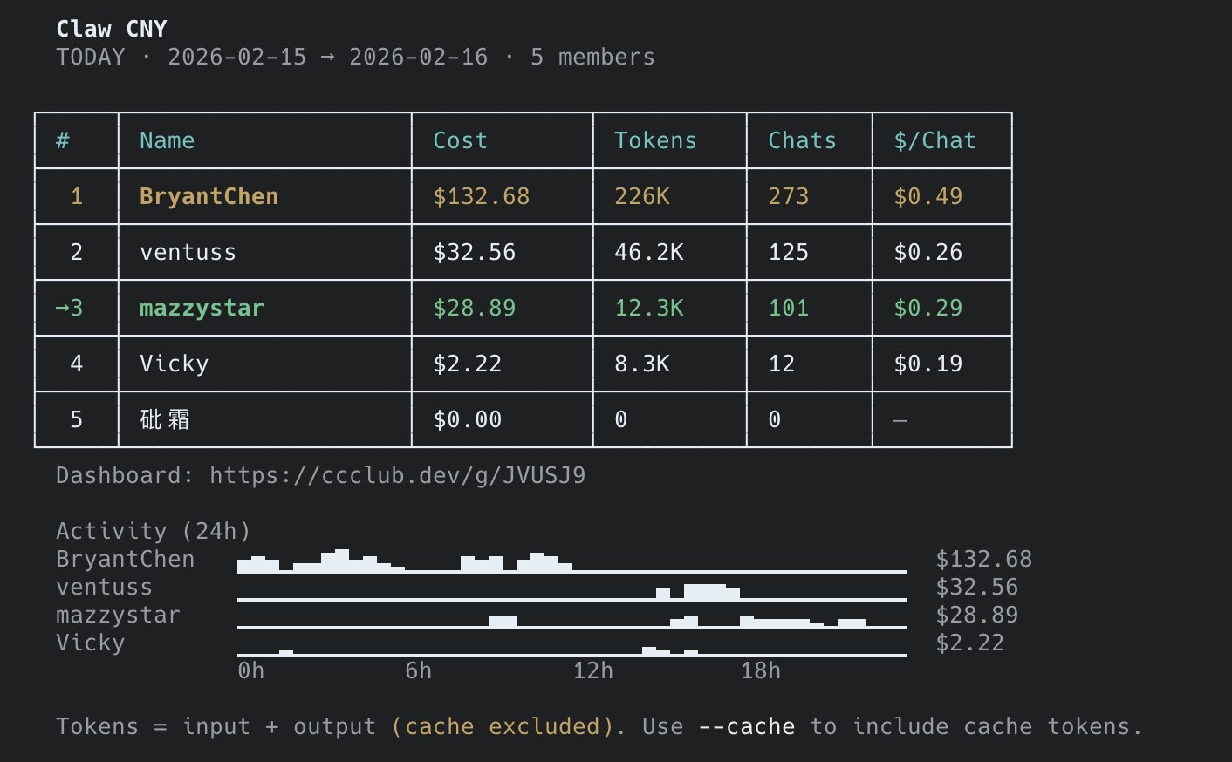Viewport: 1232px width, 762px height.
Task: Click the 101 chats cell
Action: tap(789, 308)
